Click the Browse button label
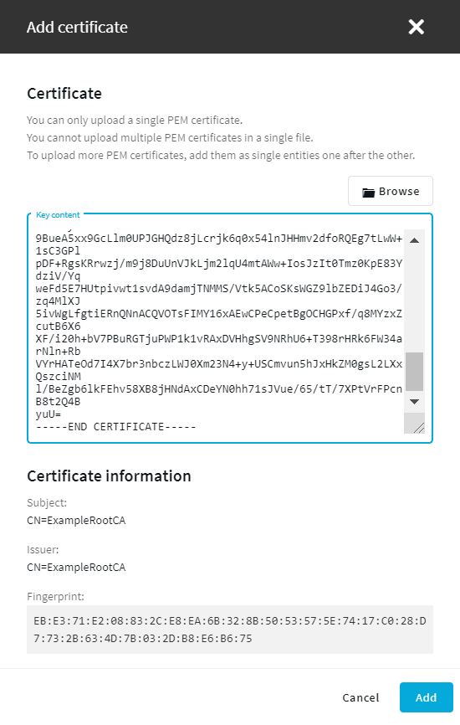This screenshot has height=725, width=460. (399, 192)
